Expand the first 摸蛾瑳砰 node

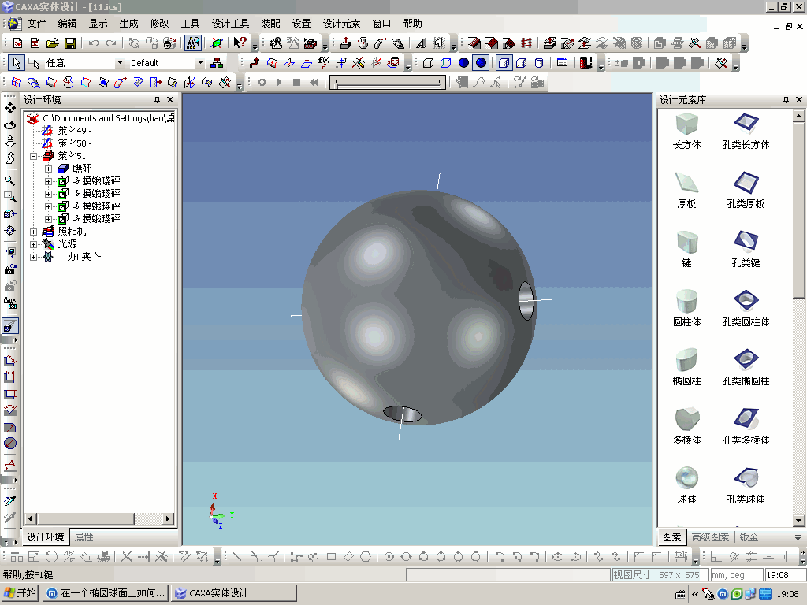pos(48,181)
